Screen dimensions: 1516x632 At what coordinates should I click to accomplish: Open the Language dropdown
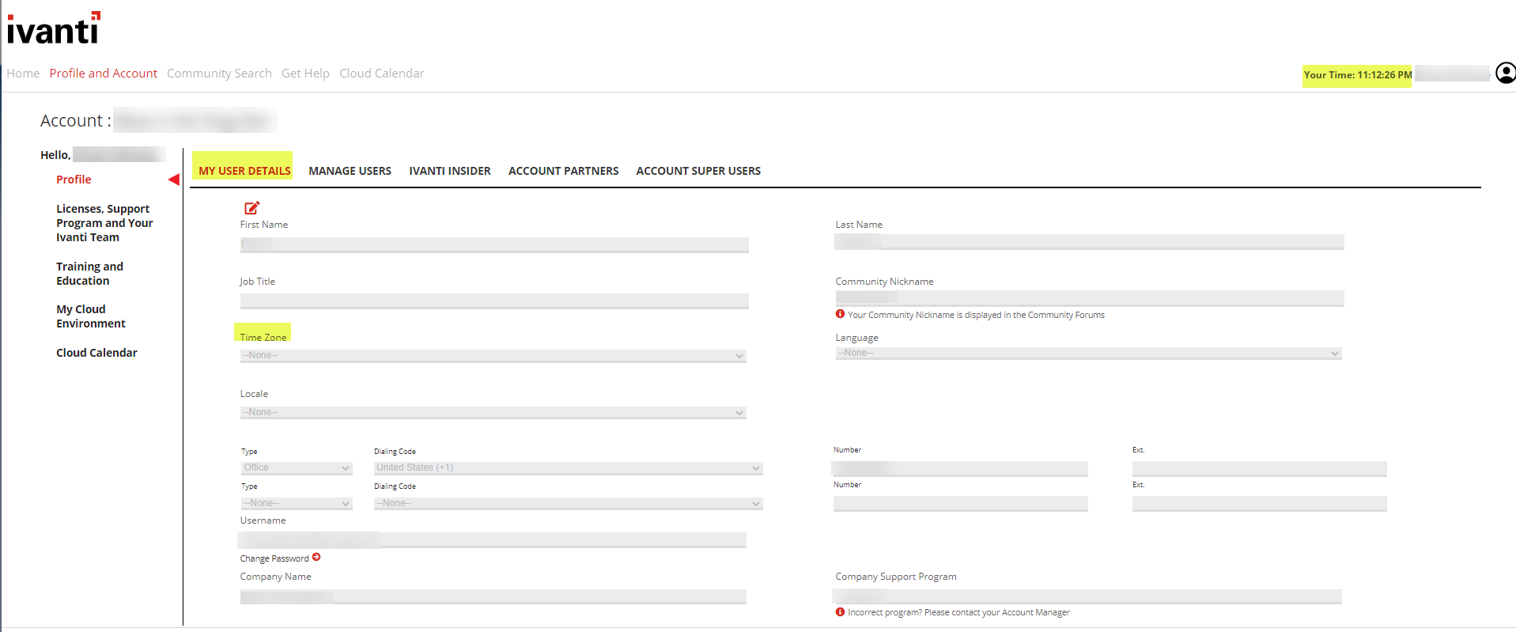click(x=1088, y=354)
